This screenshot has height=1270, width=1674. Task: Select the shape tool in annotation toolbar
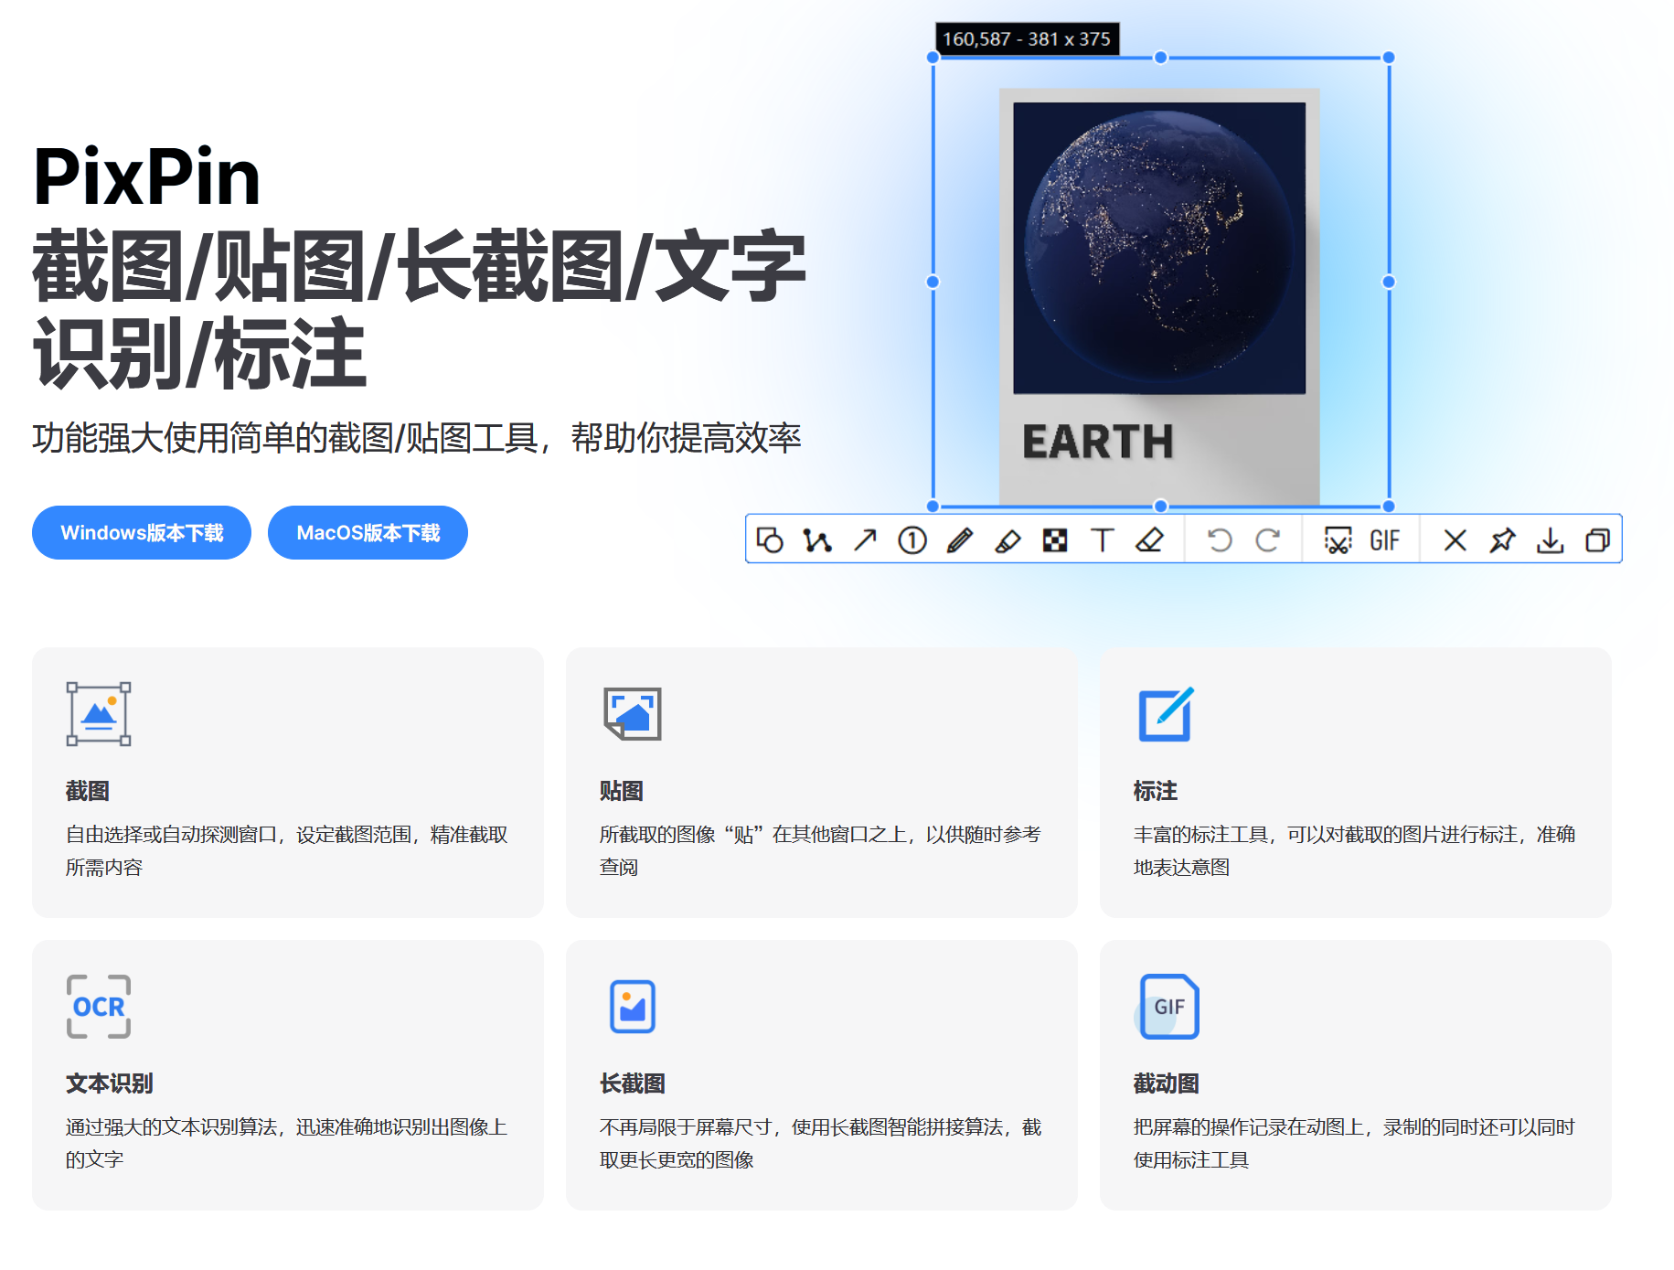point(770,540)
